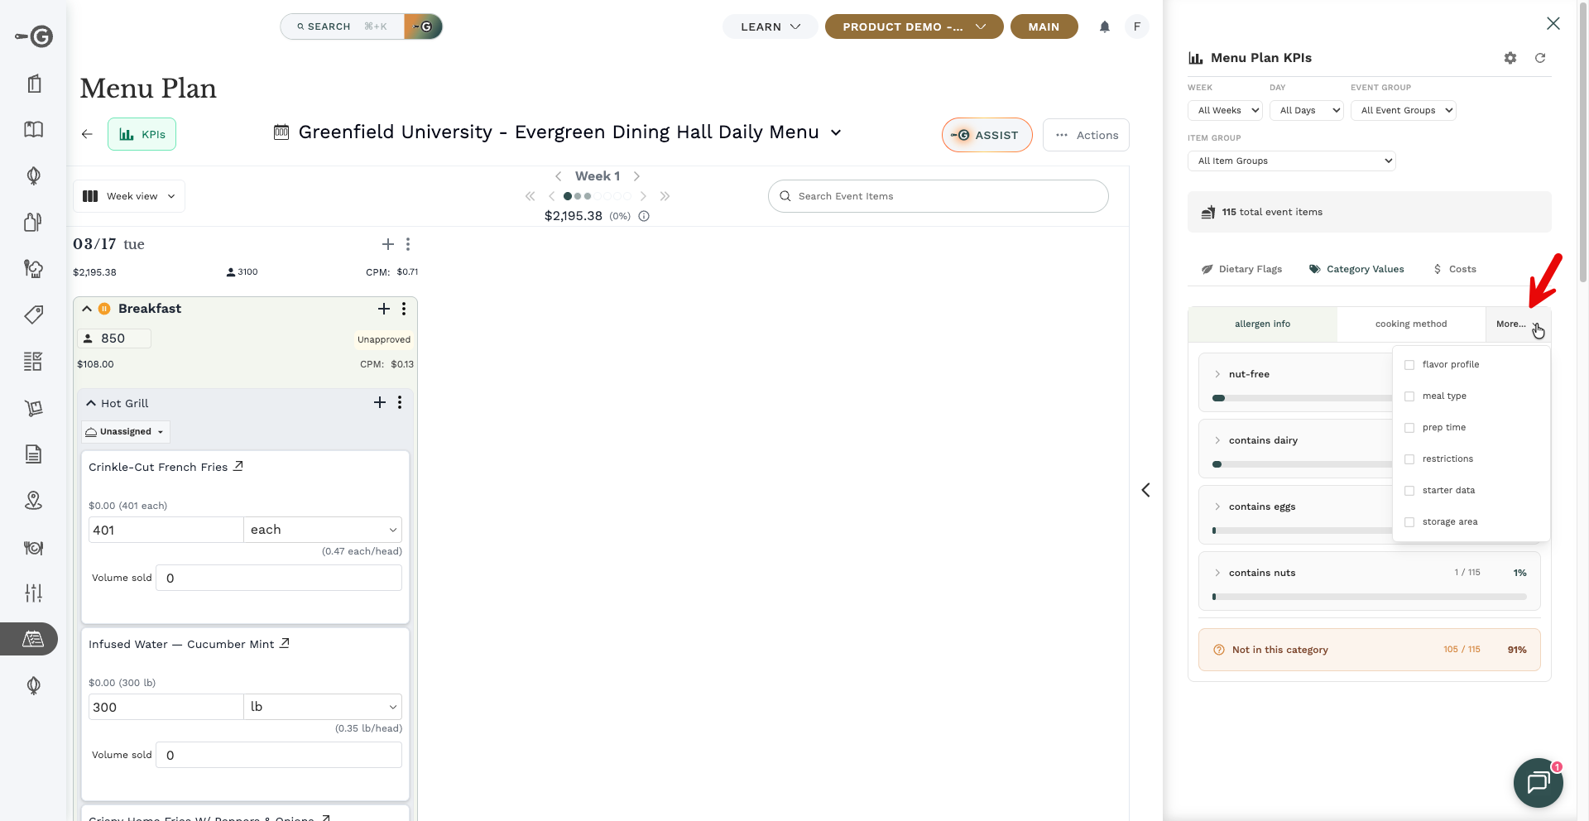Refresh the Menu Plan KPIs panel
1589x821 pixels.
tap(1539, 58)
